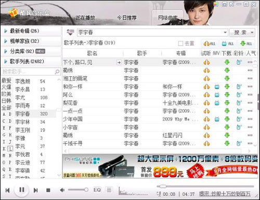Click the arrow icon beside 下个,路口,见
This screenshot has width=260, height=200.
[119, 62]
